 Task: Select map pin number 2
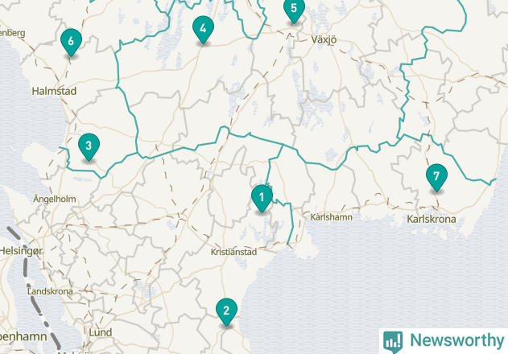tap(226, 311)
